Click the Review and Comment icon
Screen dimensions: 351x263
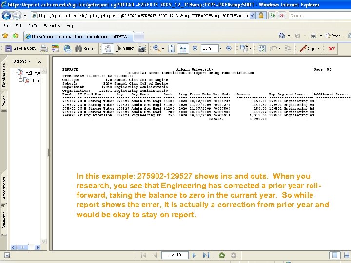pyautogui.click(x=262, y=48)
